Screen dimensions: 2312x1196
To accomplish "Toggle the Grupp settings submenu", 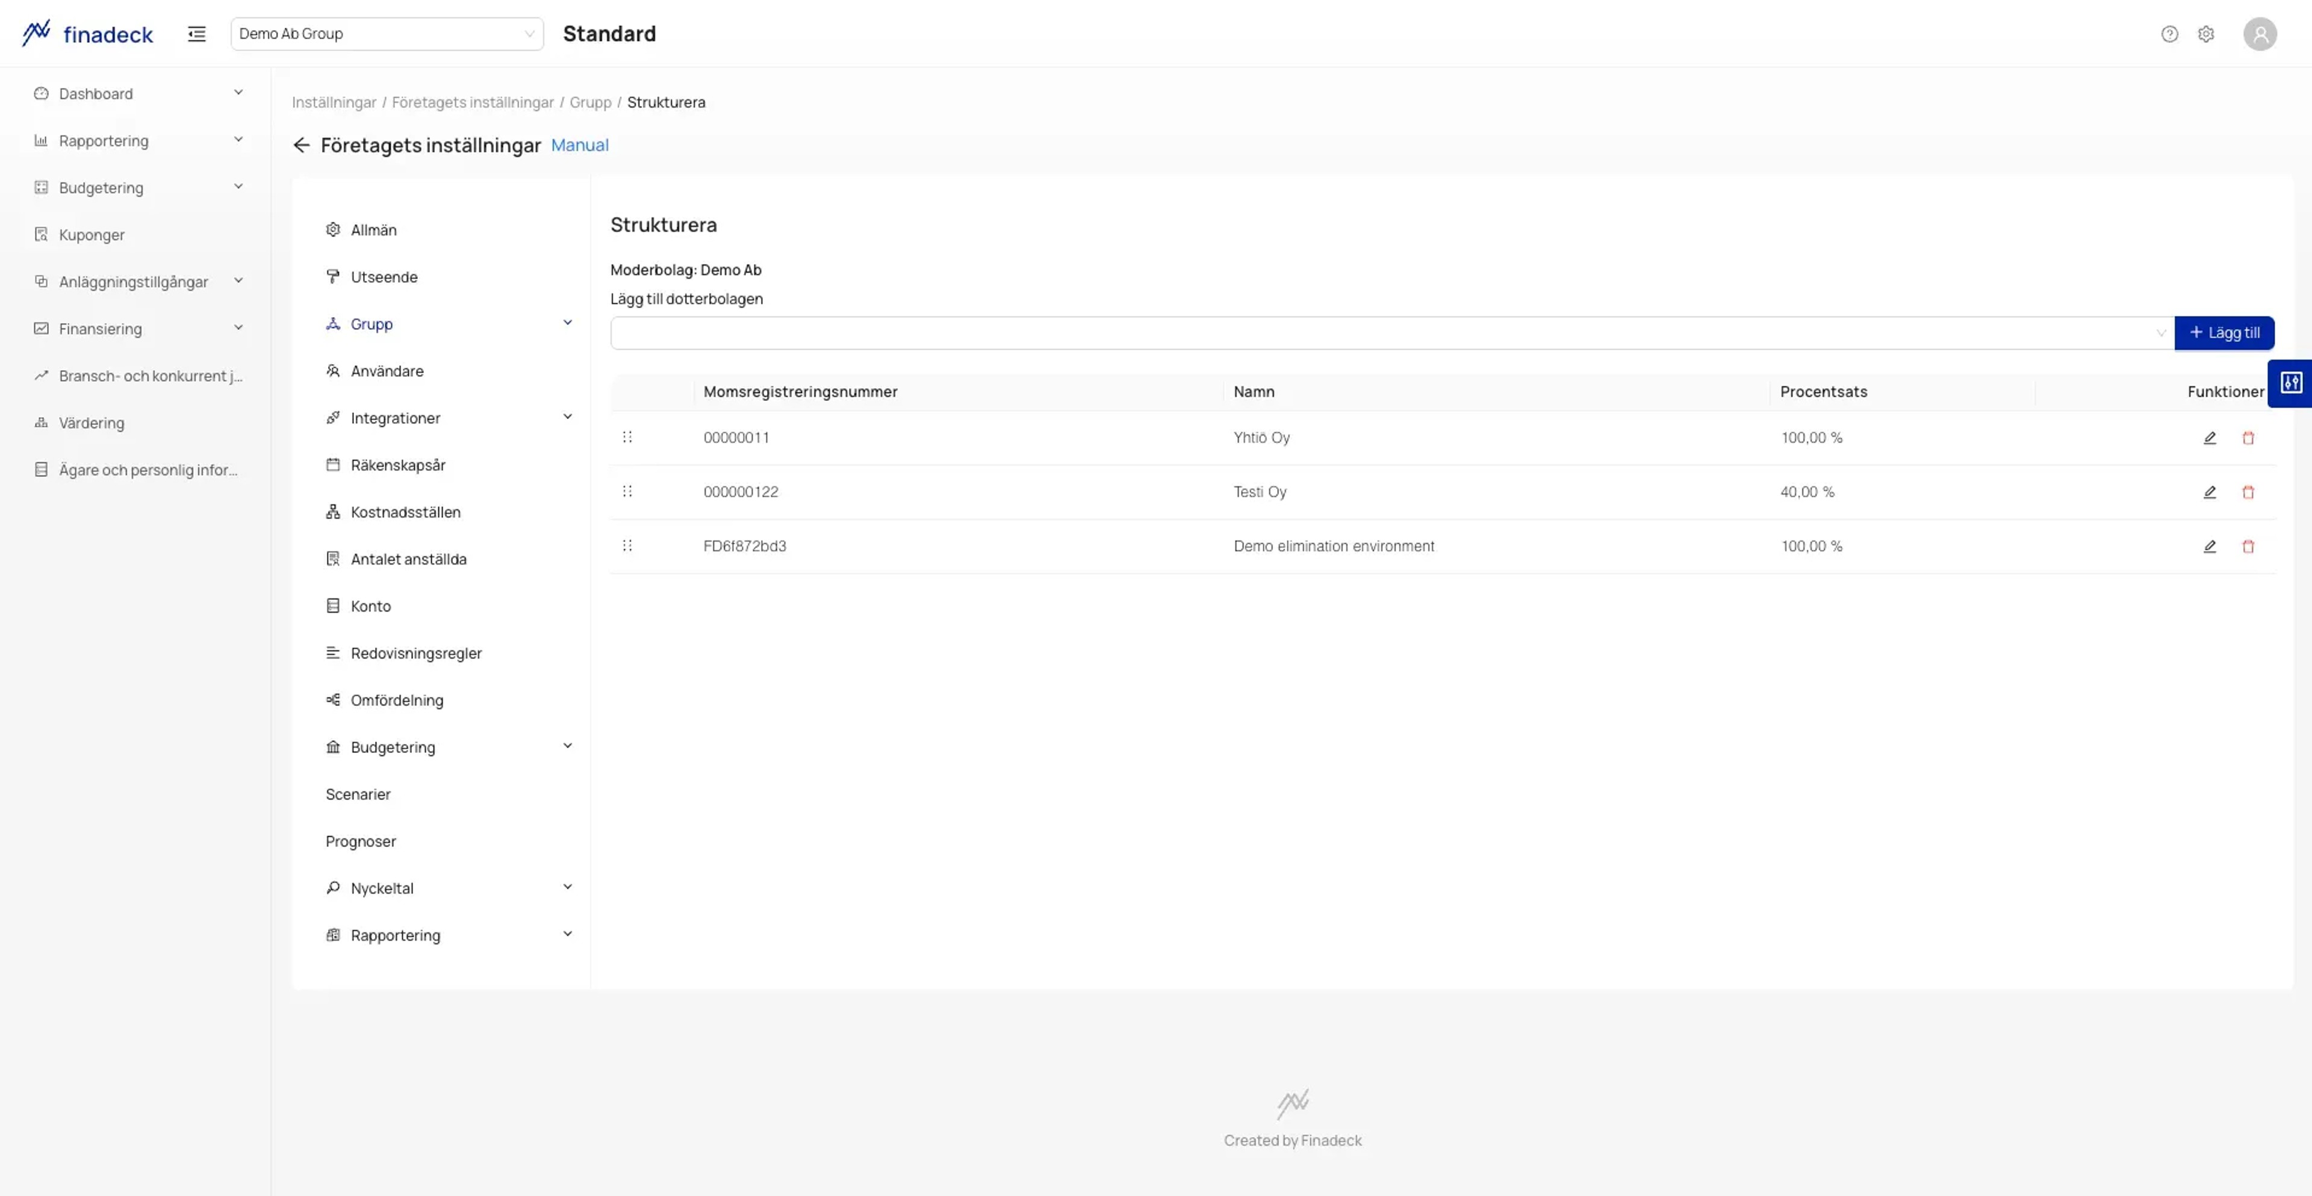I will pos(449,324).
